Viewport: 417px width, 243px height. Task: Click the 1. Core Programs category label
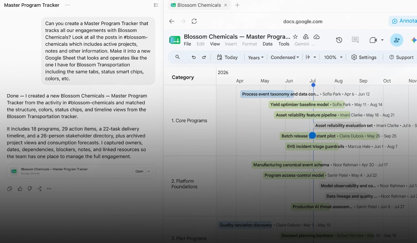(189, 121)
